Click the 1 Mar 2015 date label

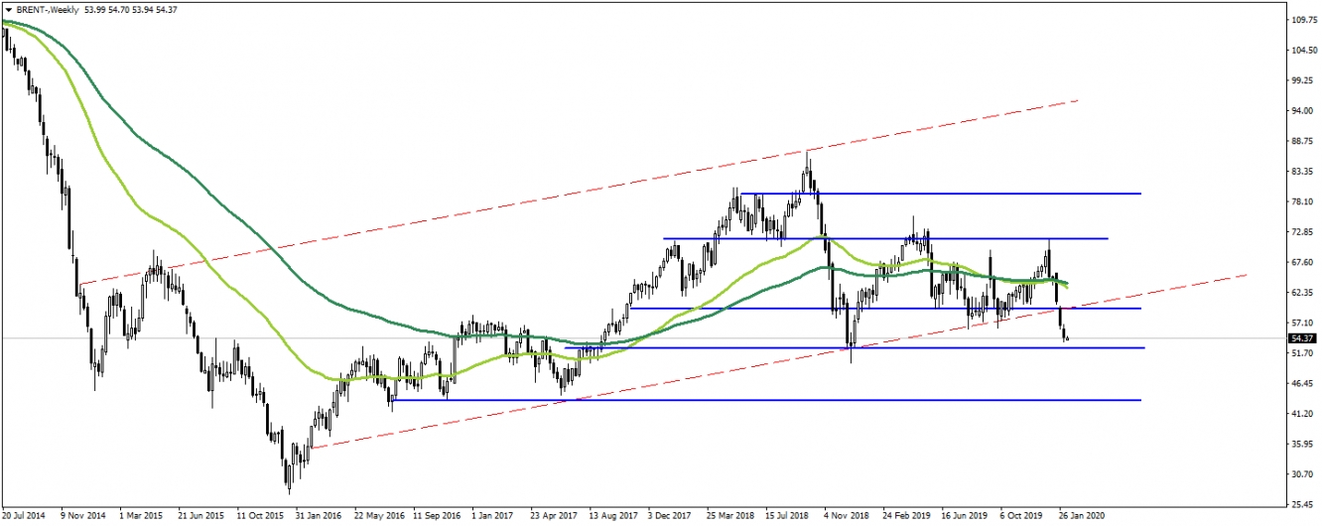click(142, 517)
